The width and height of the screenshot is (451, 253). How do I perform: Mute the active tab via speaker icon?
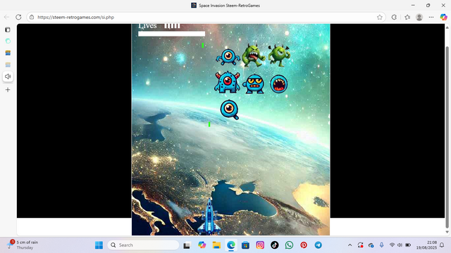[x=8, y=77]
